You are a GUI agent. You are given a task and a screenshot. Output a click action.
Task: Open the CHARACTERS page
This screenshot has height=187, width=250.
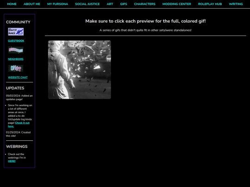coord(144,4)
